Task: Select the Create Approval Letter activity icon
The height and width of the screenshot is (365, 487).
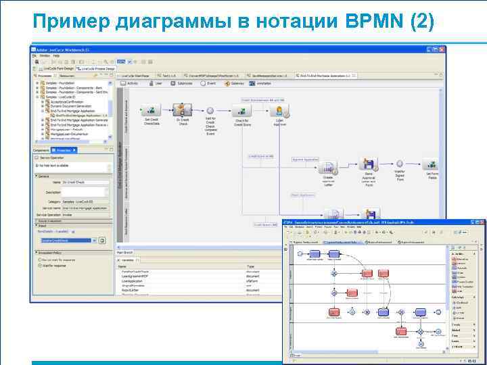Action: click(328, 168)
